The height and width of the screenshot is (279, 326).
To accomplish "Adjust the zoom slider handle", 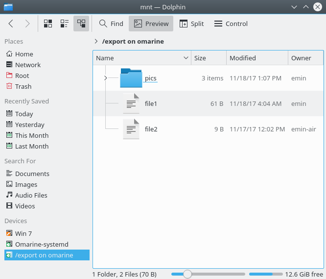I will point(187,274).
